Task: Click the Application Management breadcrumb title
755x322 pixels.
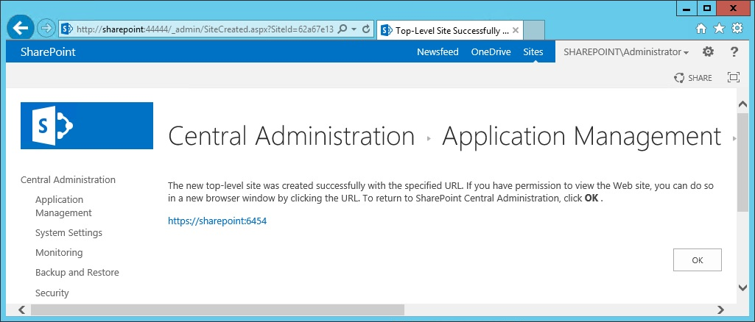Action: (x=582, y=136)
